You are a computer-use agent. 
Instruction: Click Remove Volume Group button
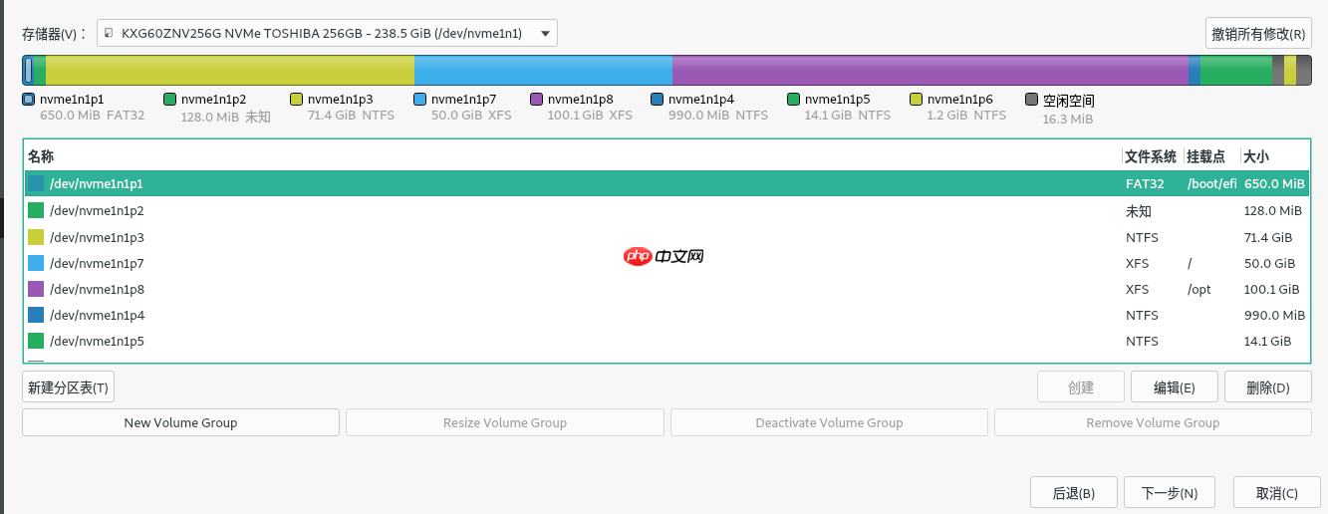pos(1153,422)
